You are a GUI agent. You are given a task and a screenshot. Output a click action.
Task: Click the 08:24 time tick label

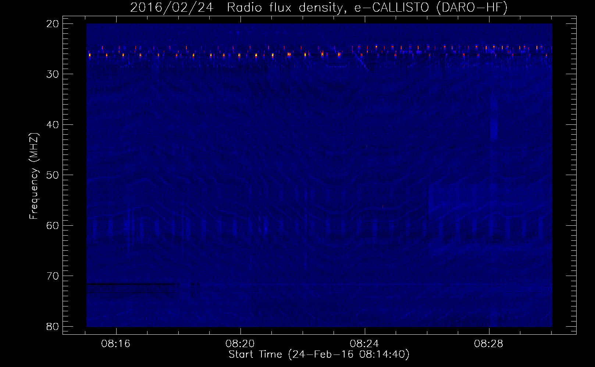364,344
